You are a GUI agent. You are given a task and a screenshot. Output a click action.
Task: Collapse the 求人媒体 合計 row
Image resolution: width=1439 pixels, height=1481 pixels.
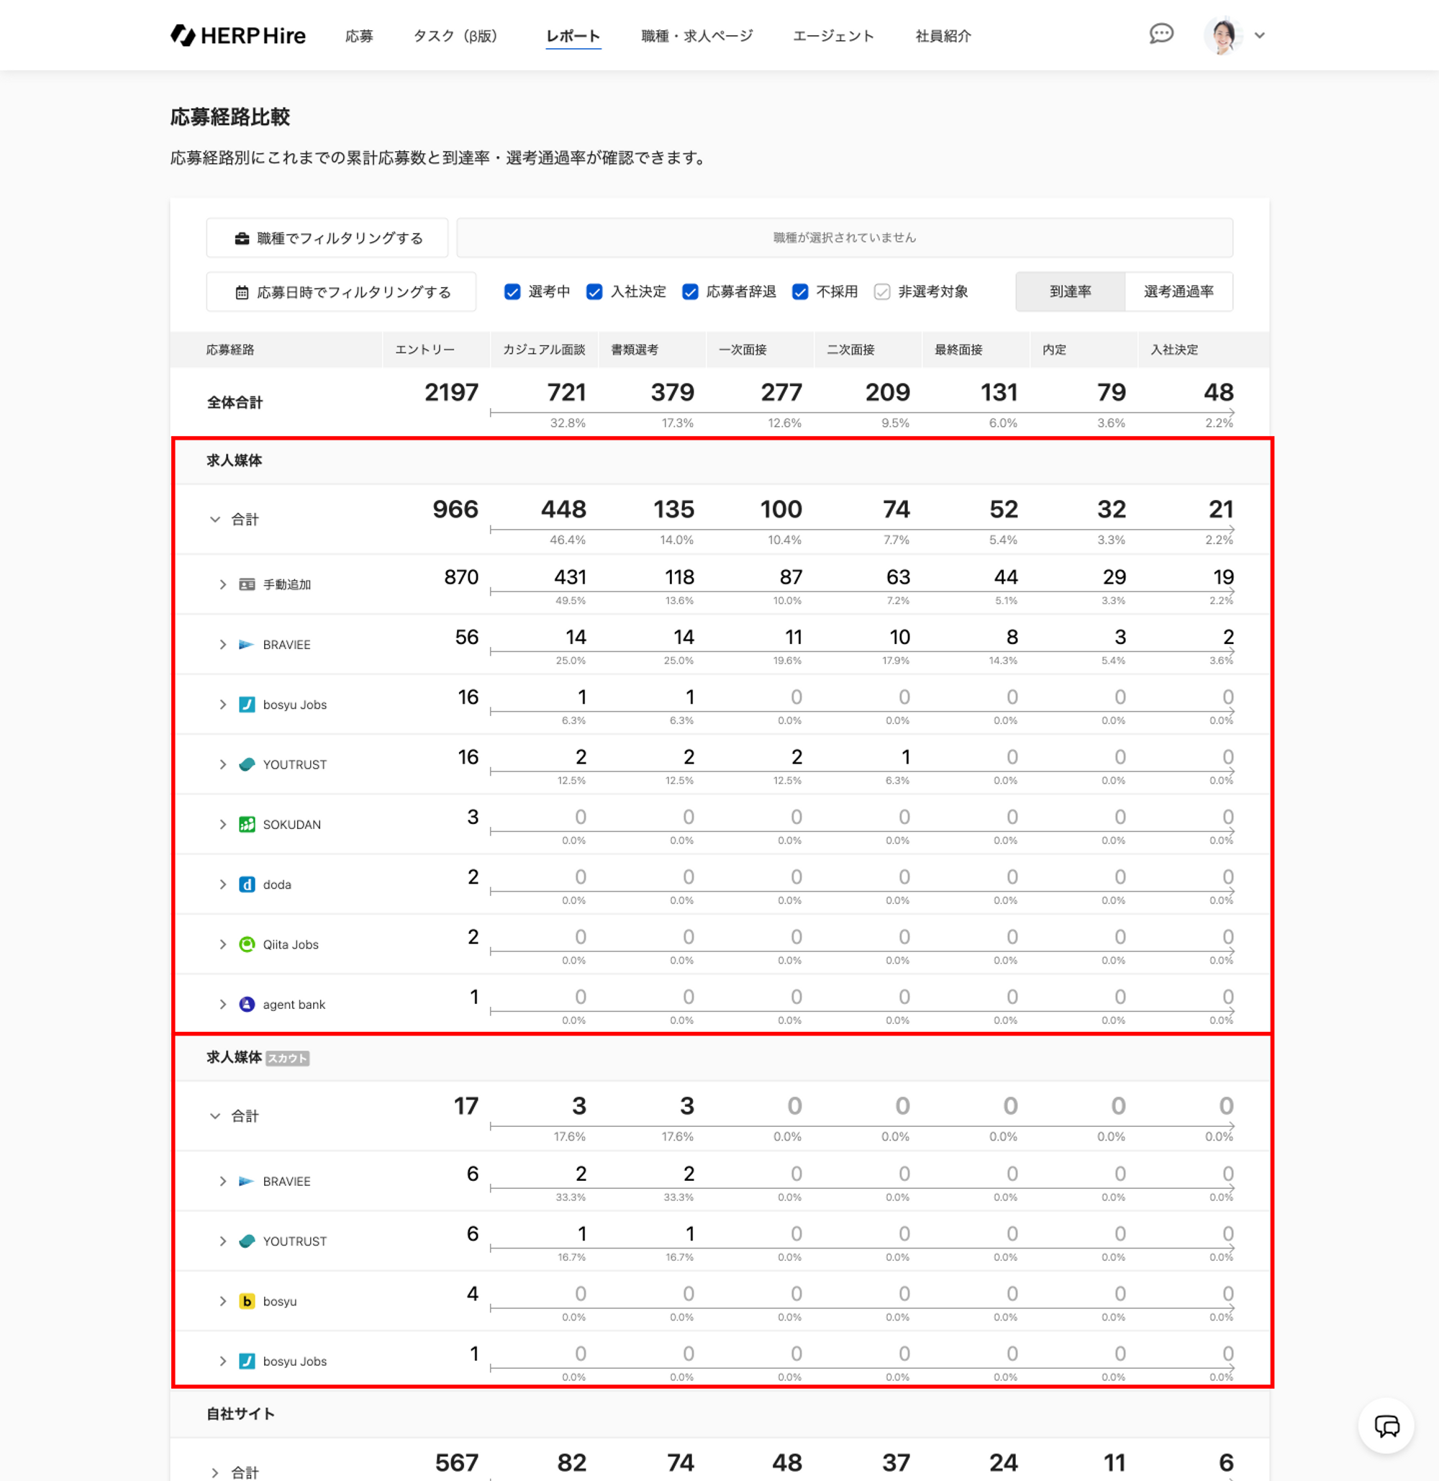click(x=214, y=520)
